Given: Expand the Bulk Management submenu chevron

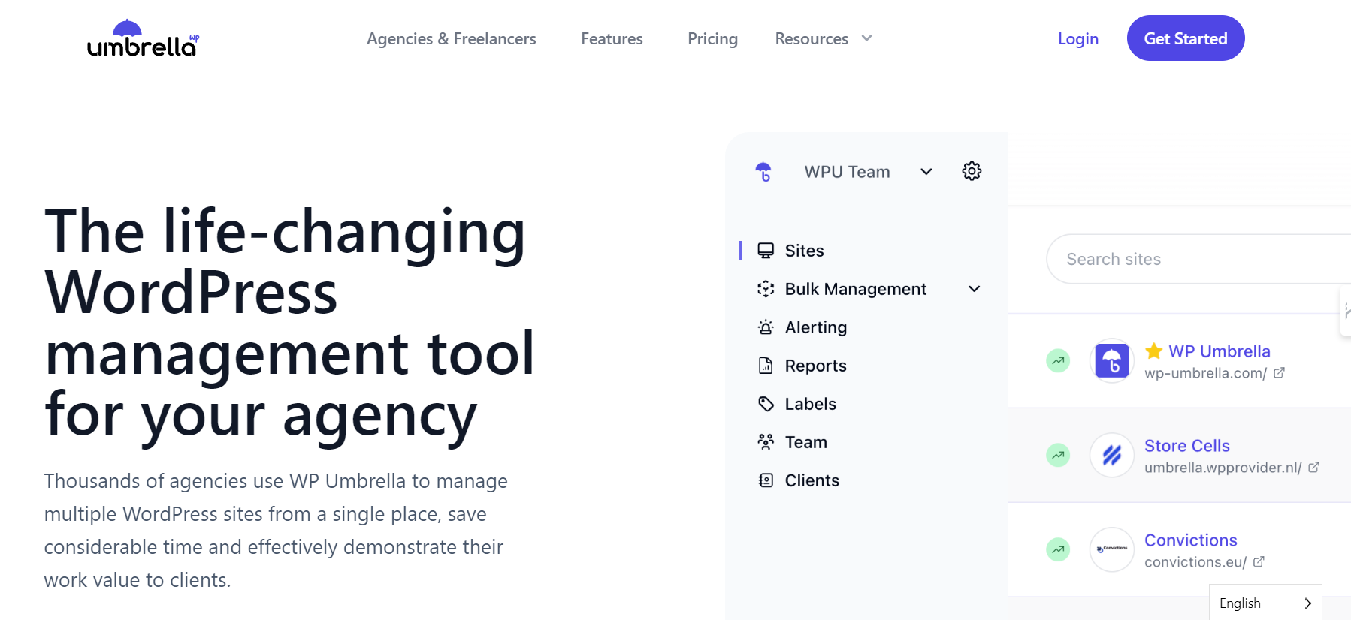Looking at the screenshot, I should click(x=975, y=289).
